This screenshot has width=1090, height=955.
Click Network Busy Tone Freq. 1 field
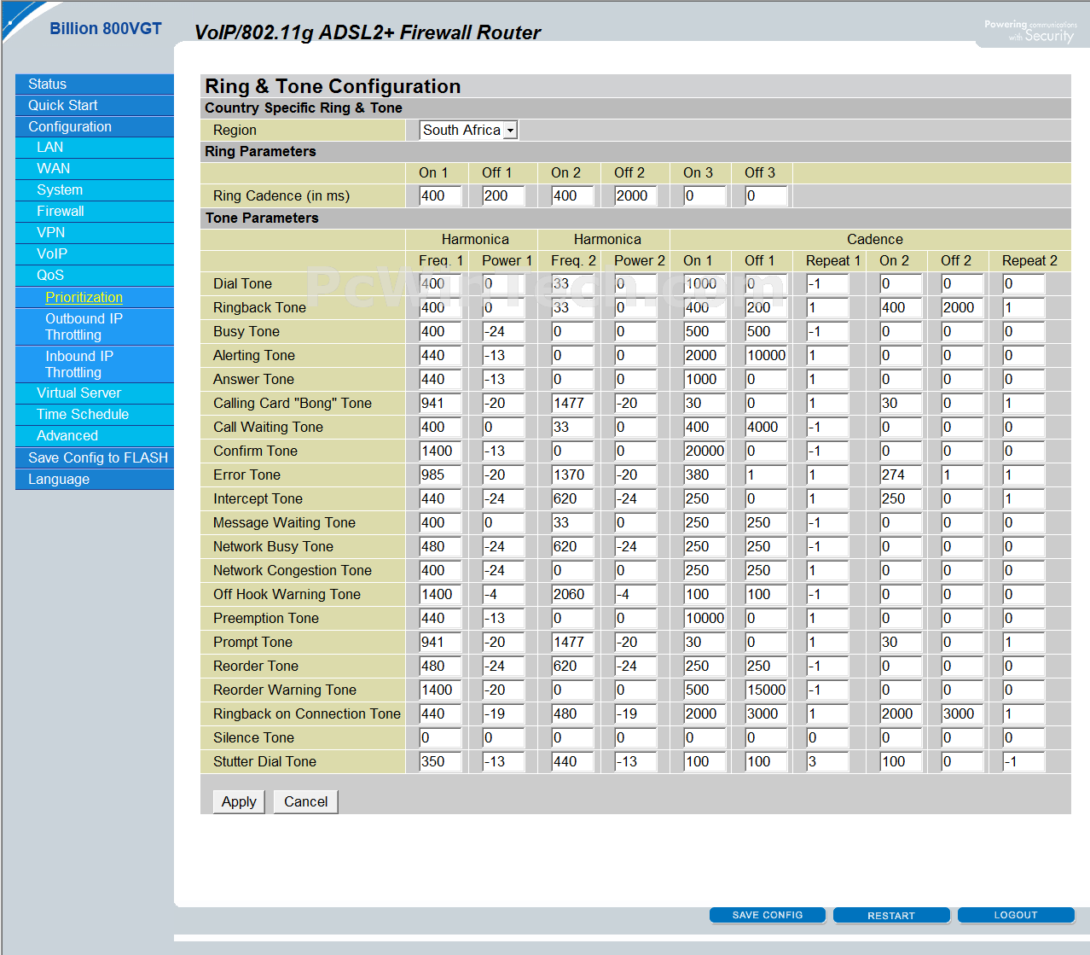click(440, 546)
